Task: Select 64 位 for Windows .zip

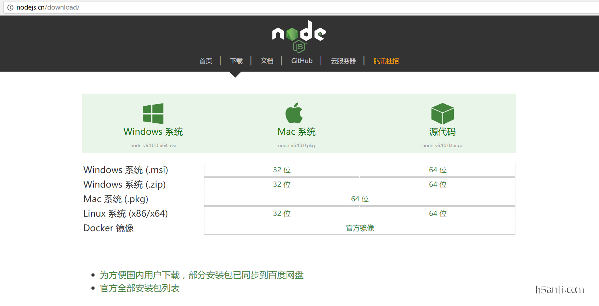Action: point(437,184)
